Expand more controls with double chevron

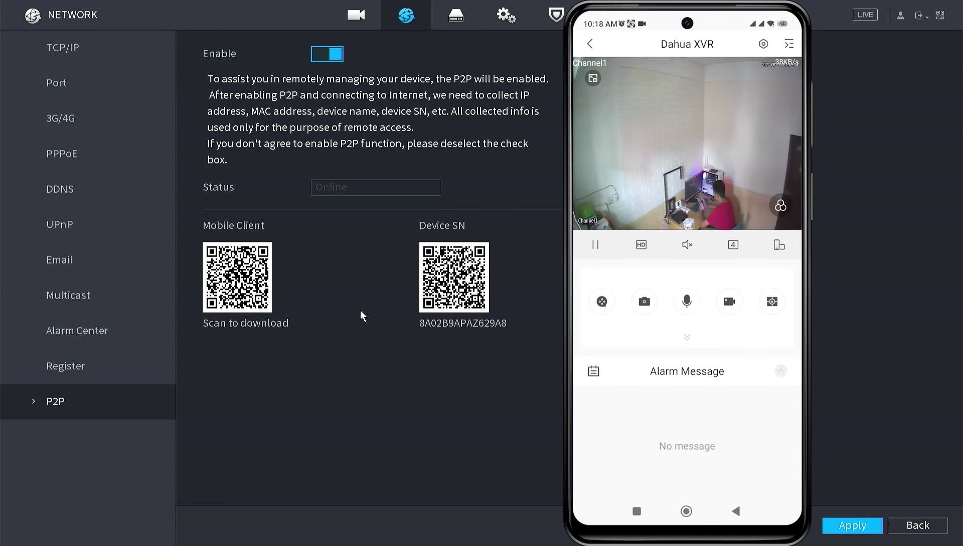(x=687, y=337)
